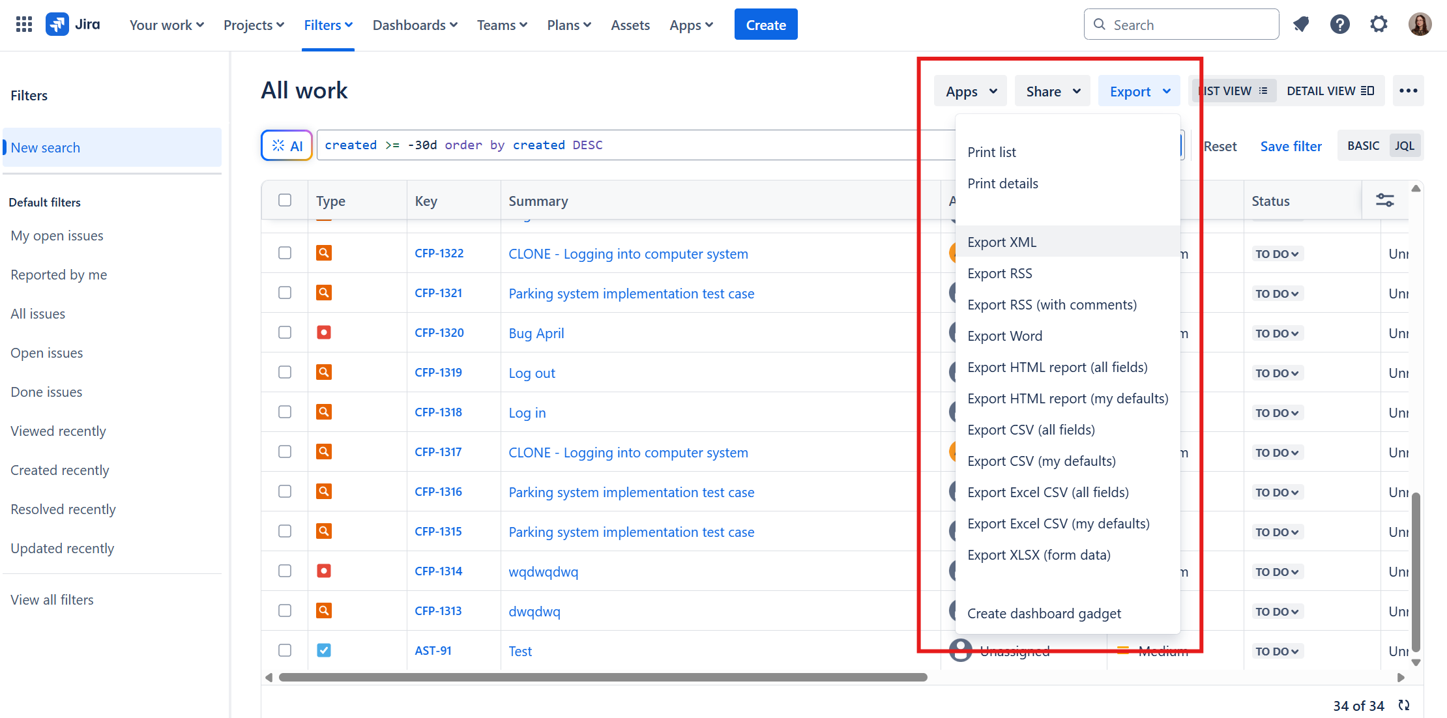
Task: Open the TO DO status dropdown for CFP-1321
Action: tap(1277, 293)
